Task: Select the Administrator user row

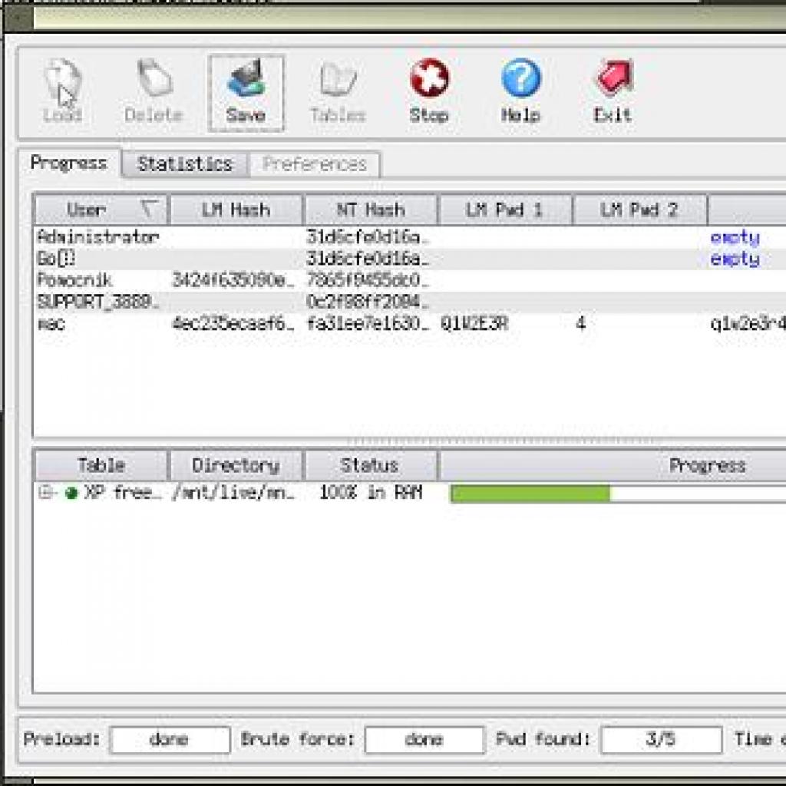Action: [x=410, y=236]
